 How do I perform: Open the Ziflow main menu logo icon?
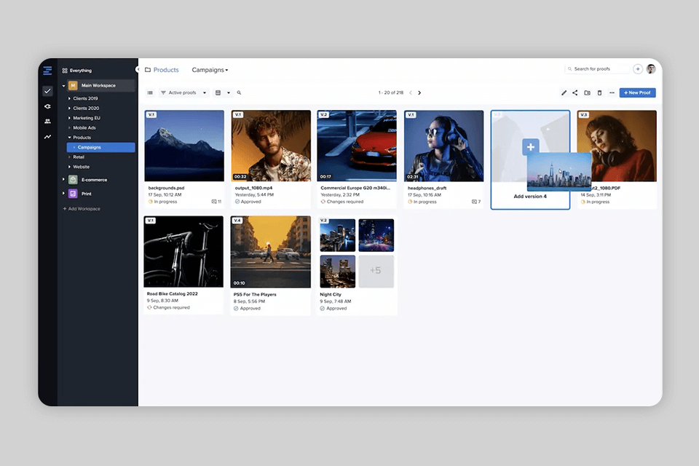pyautogui.click(x=48, y=71)
